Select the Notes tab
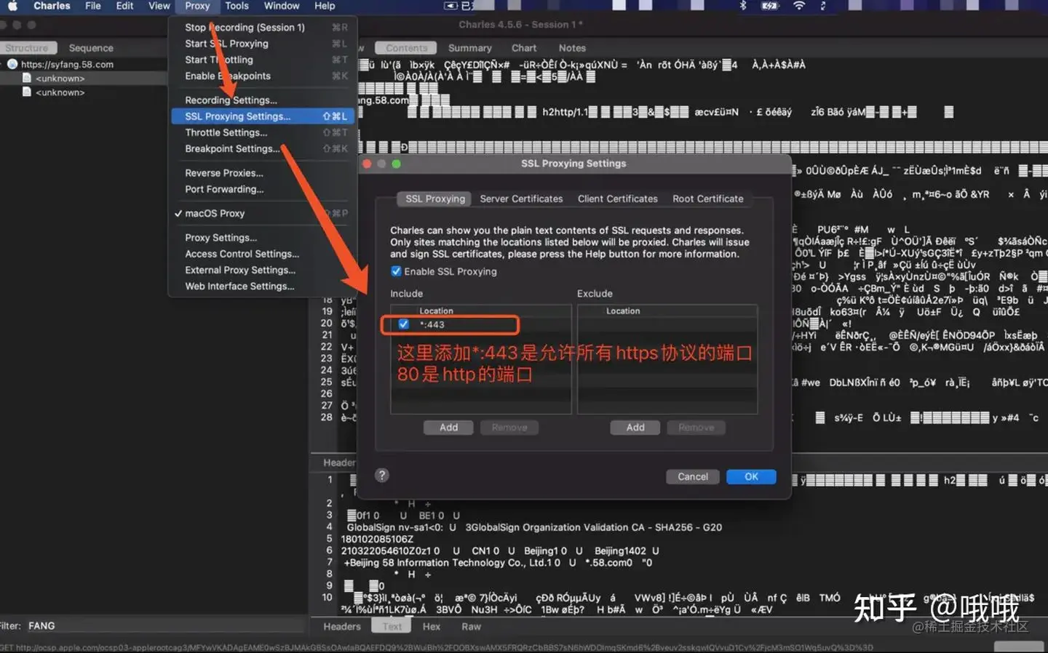This screenshot has width=1048, height=653. 572,48
